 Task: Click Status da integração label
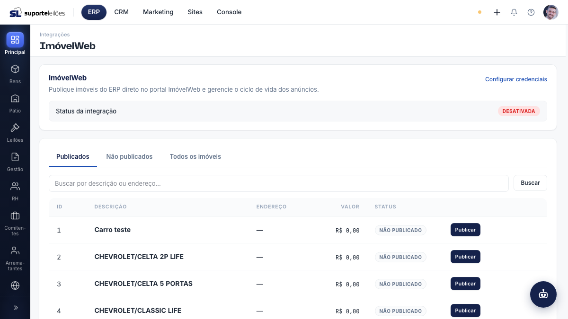coord(86,111)
